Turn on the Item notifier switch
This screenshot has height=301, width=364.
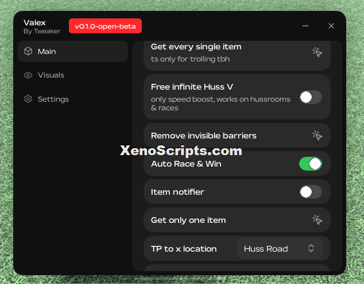tap(311, 192)
